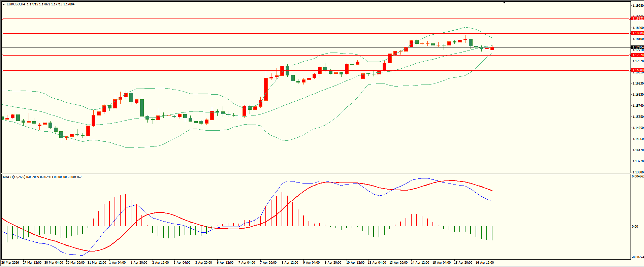Select left-edge handle of the 1.18822 line

pyautogui.click(x=3, y=19)
